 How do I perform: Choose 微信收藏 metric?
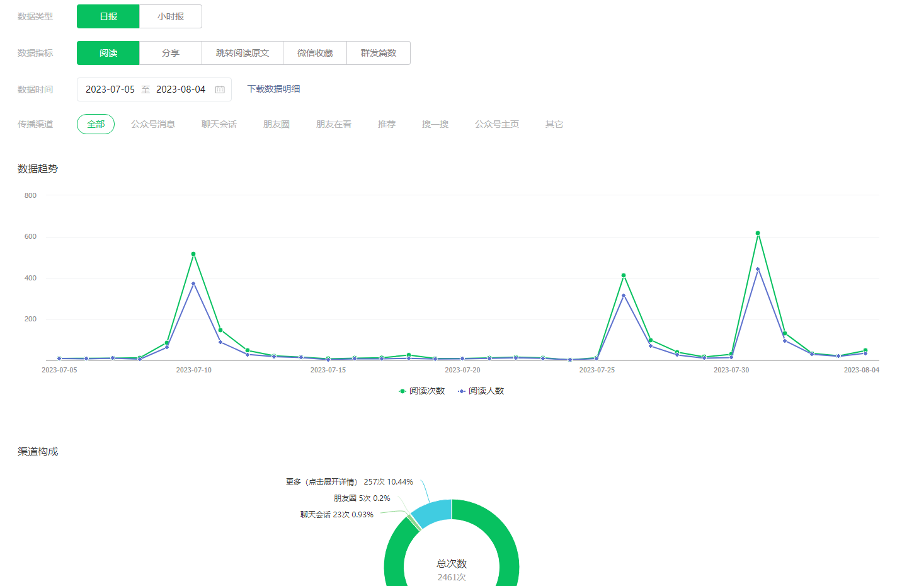click(x=315, y=53)
